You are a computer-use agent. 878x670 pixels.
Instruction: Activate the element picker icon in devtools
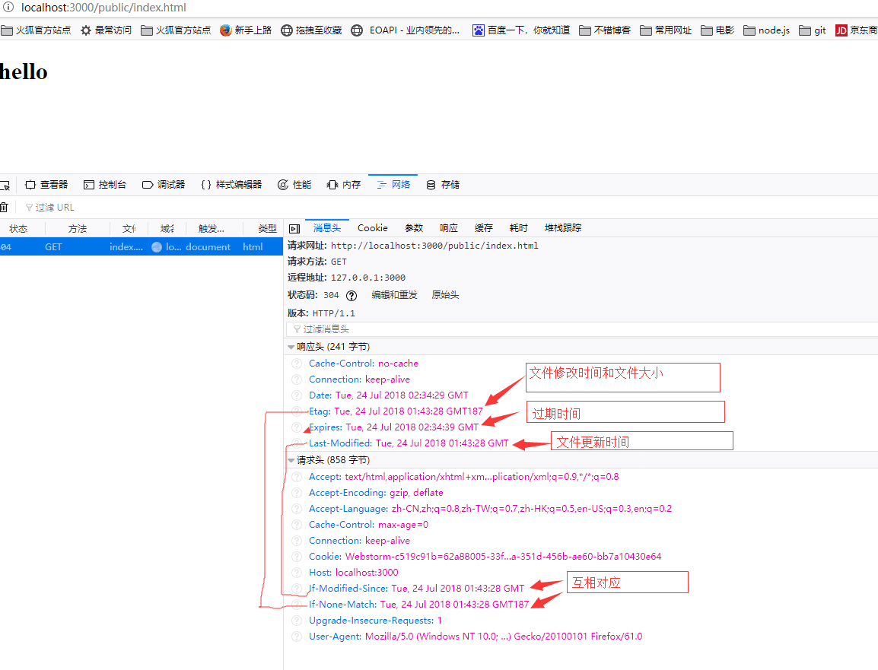point(5,185)
